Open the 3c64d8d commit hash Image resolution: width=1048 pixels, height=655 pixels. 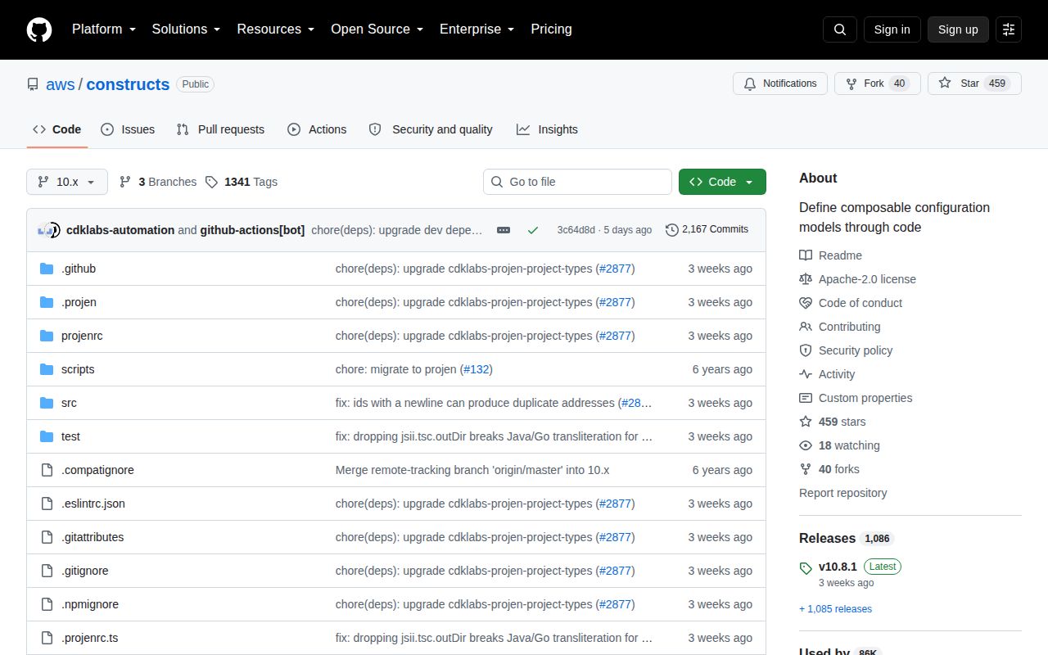click(576, 230)
